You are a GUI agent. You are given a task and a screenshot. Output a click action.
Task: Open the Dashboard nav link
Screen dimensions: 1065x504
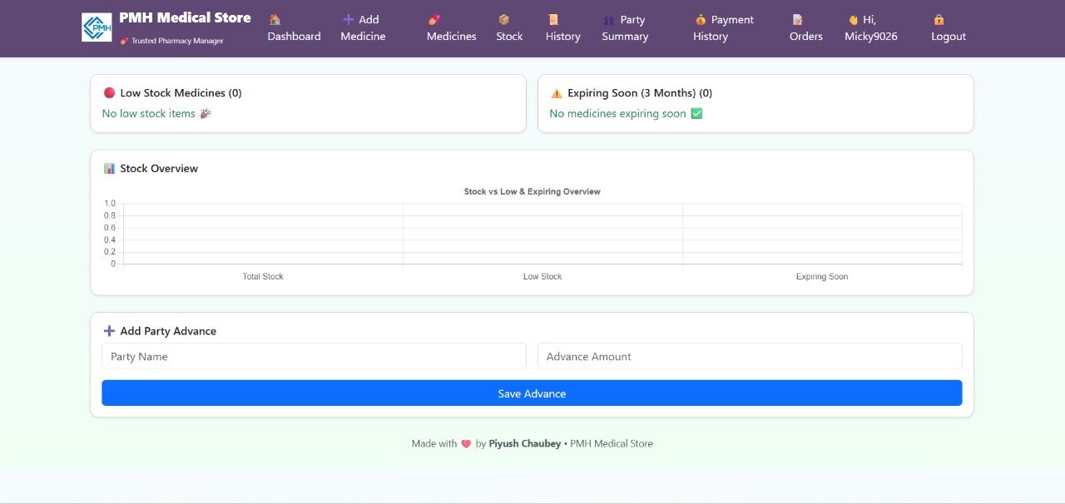(x=294, y=36)
